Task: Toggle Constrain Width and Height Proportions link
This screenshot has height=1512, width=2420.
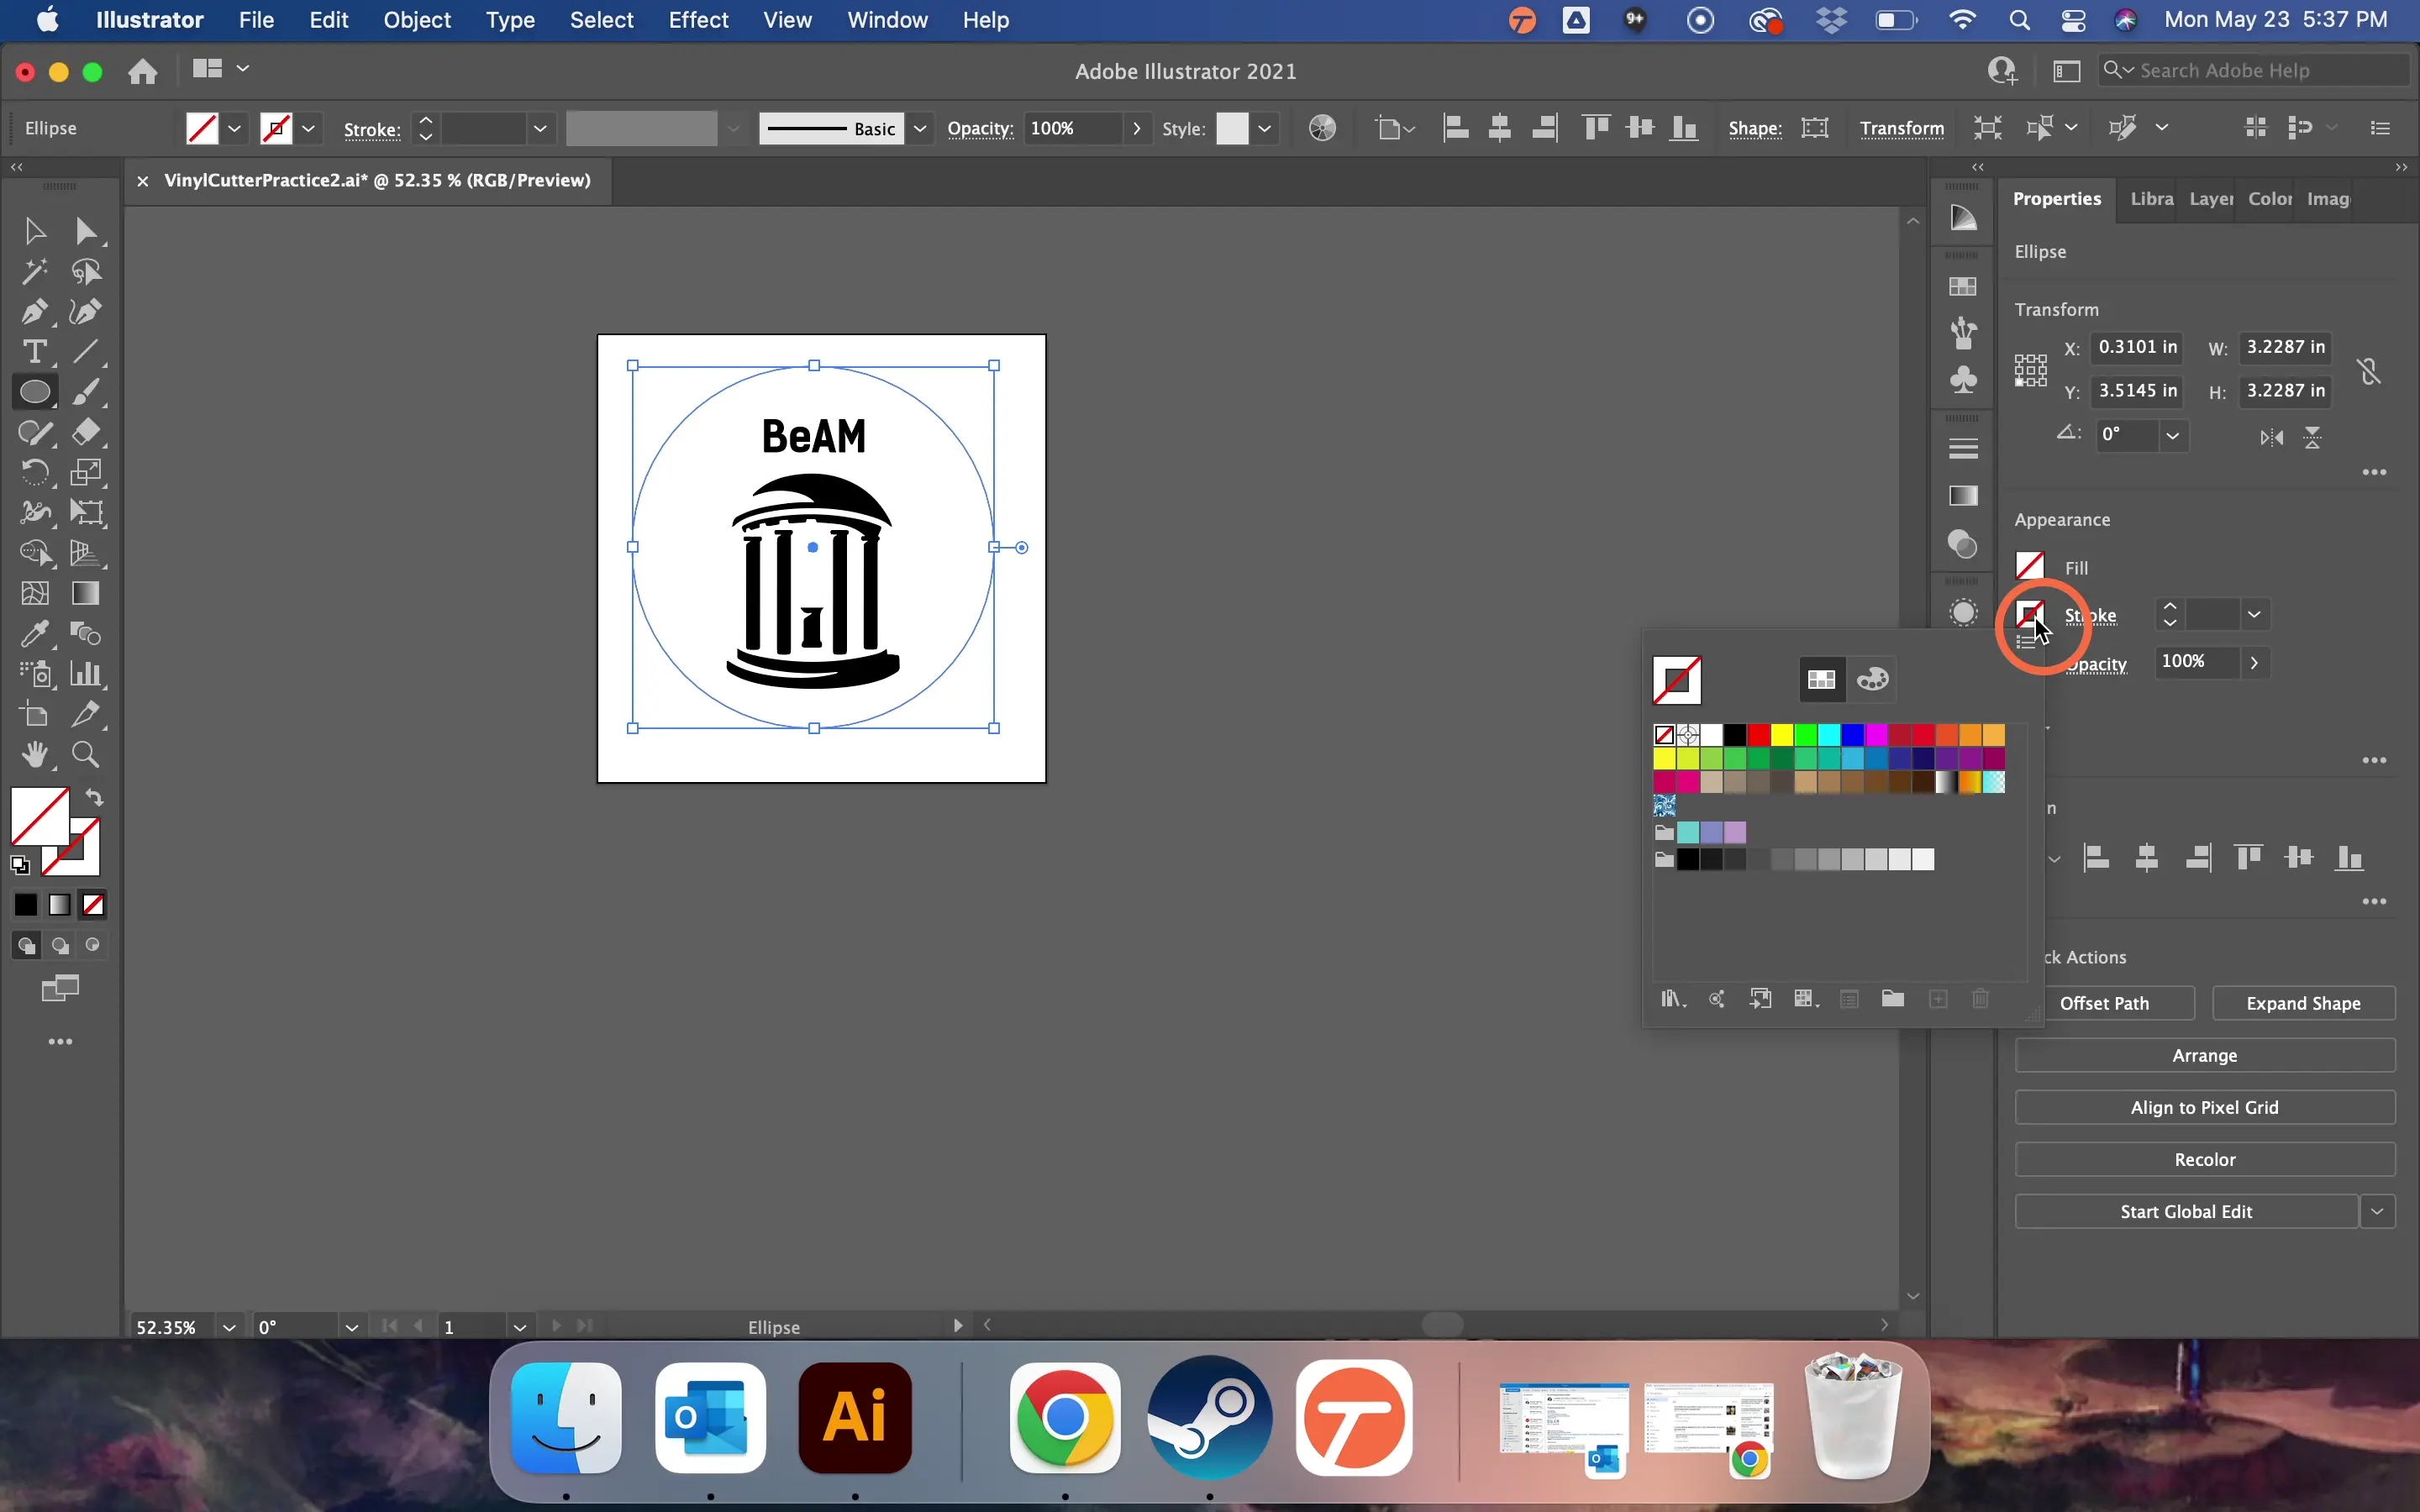Action: pyautogui.click(x=2369, y=371)
